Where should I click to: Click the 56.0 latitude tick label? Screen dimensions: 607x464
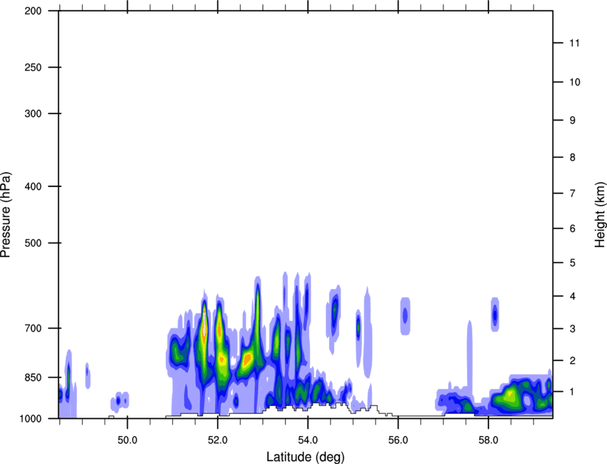398,440
